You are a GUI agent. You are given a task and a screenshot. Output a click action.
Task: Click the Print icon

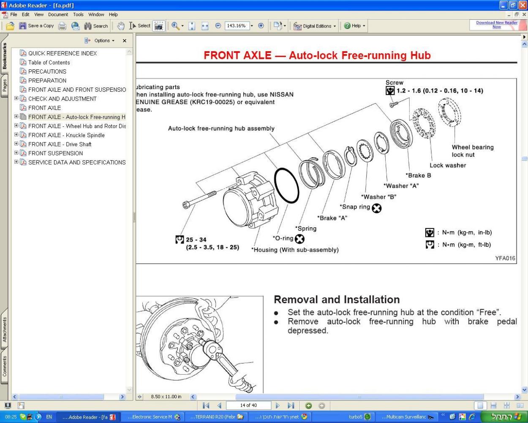62,26
